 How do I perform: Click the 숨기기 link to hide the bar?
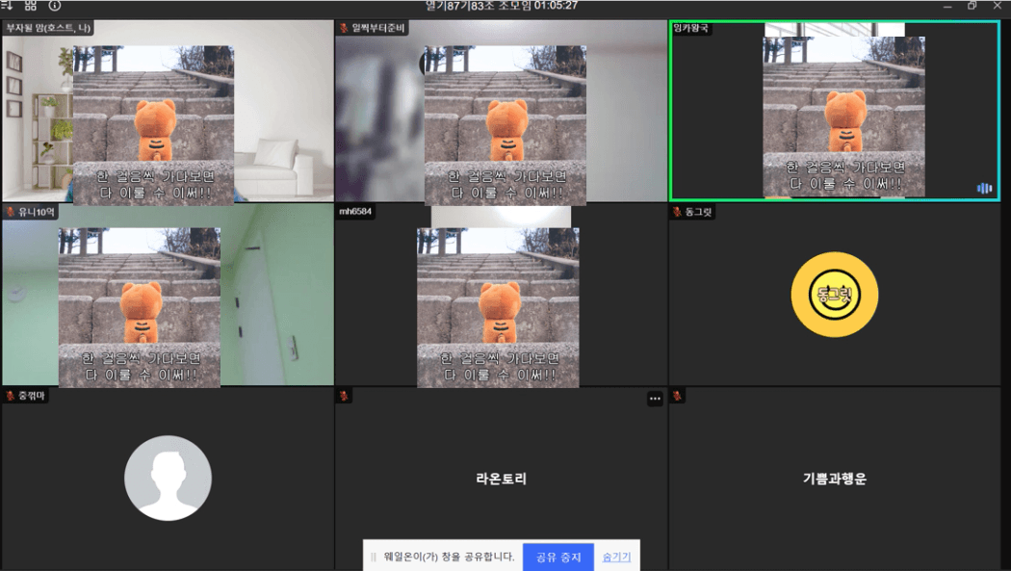click(x=616, y=557)
